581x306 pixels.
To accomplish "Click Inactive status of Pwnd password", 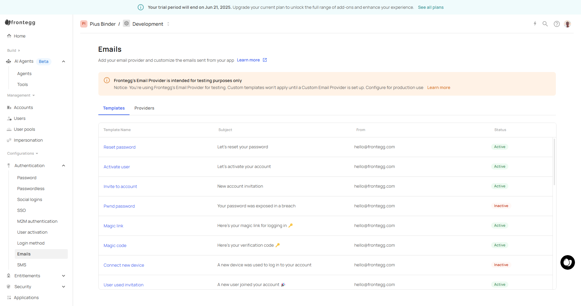I will pyautogui.click(x=501, y=206).
